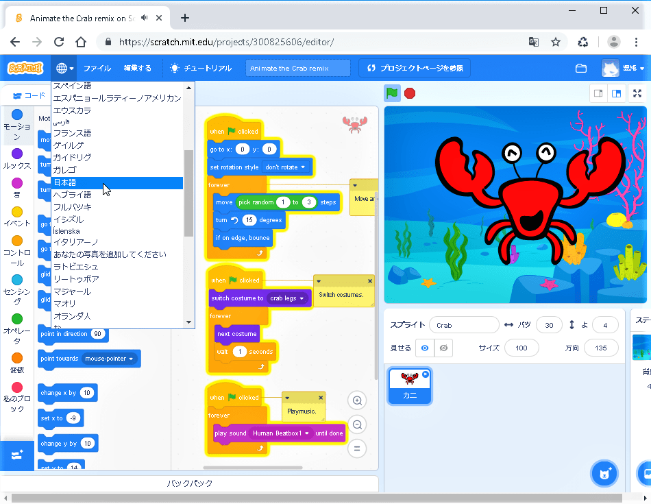This screenshot has width=651, height=504.
Task: Open the mouse-pointer dropdown in point towards
Action: (x=109, y=359)
